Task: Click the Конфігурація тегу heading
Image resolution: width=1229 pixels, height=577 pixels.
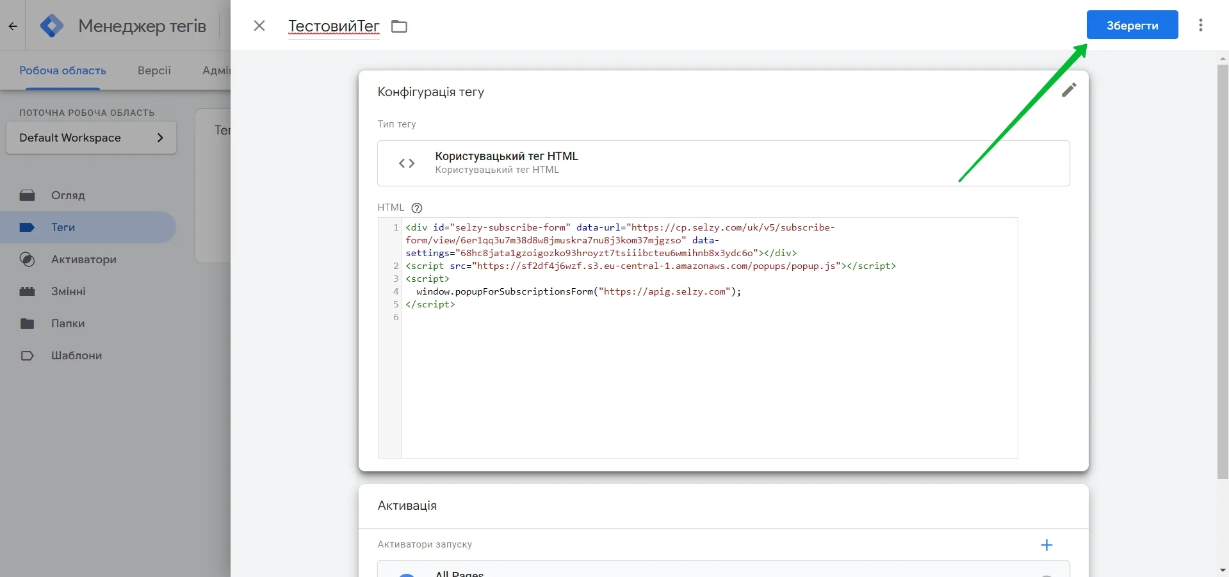Action: [431, 92]
